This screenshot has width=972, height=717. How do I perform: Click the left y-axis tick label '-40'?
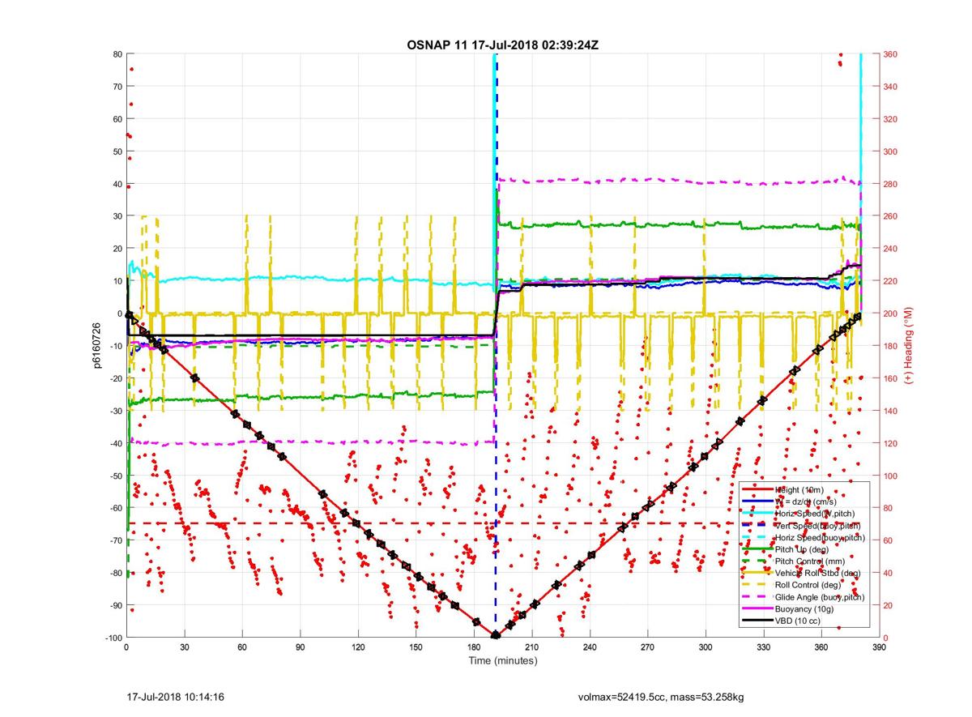tap(115, 443)
